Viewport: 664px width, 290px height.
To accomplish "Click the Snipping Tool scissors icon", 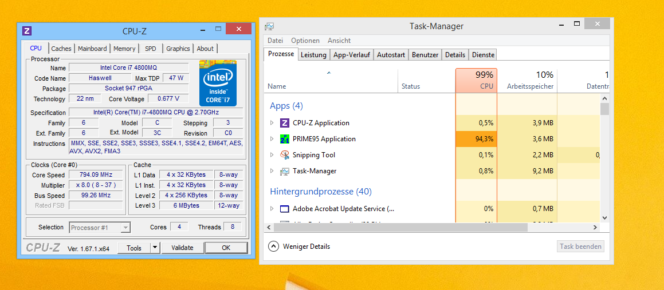I will (x=285, y=155).
